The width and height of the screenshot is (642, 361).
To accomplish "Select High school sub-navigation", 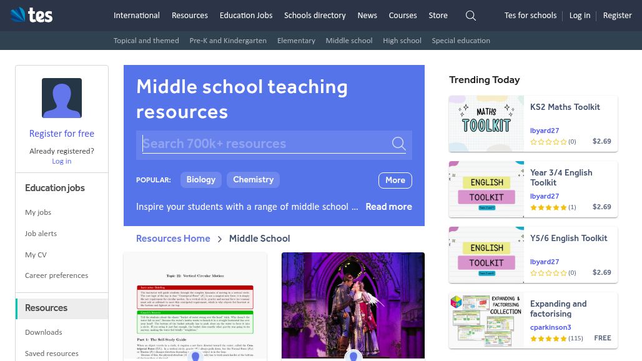I will pos(402,41).
